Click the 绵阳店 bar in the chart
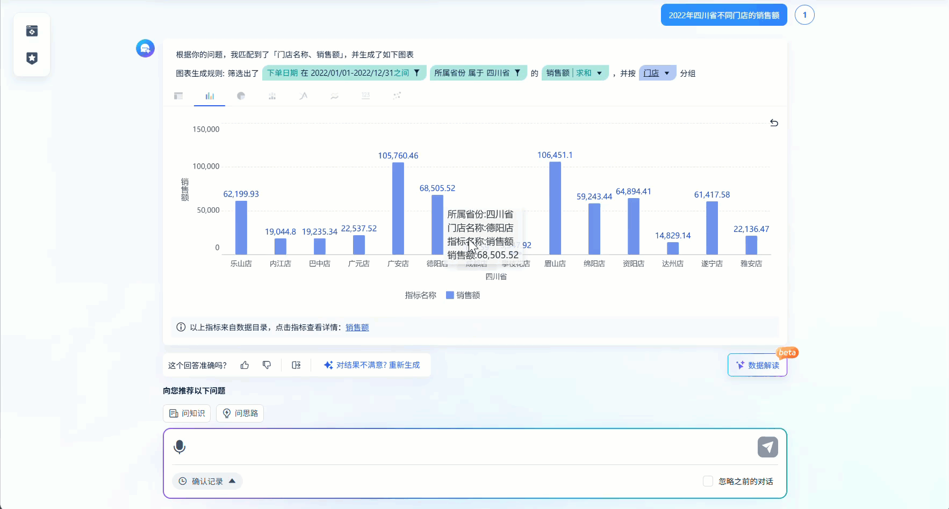 (594, 229)
